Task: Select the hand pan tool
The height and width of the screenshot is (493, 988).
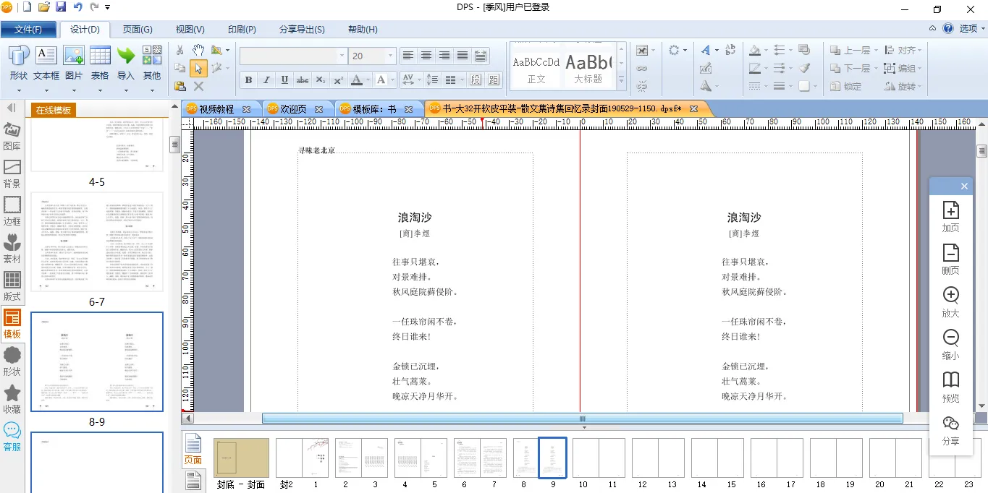Action: click(x=198, y=50)
